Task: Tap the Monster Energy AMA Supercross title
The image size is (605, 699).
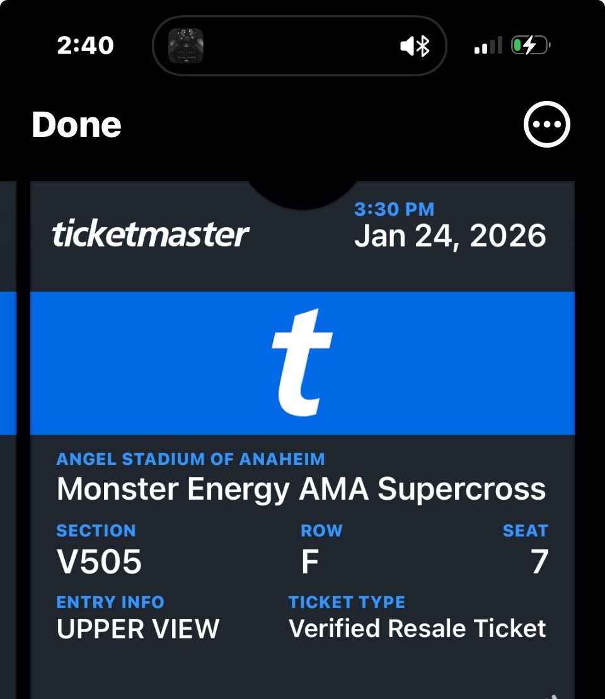Action: 301,489
